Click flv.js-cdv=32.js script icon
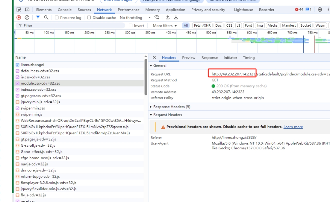Screen dimensions: 330x202 [18, 195]
